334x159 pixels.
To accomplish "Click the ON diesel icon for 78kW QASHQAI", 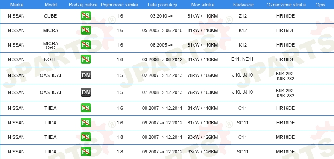I will coord(85,75).
